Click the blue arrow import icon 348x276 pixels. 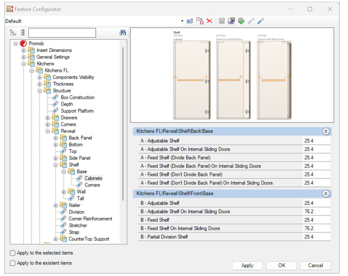pos(261,21)
